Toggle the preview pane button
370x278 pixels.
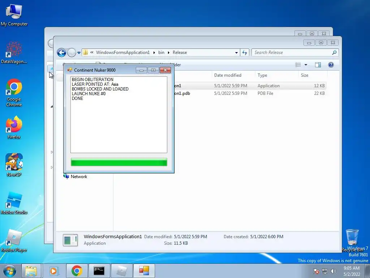(318, 65)
